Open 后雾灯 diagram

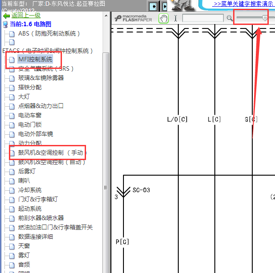(27, 171)
